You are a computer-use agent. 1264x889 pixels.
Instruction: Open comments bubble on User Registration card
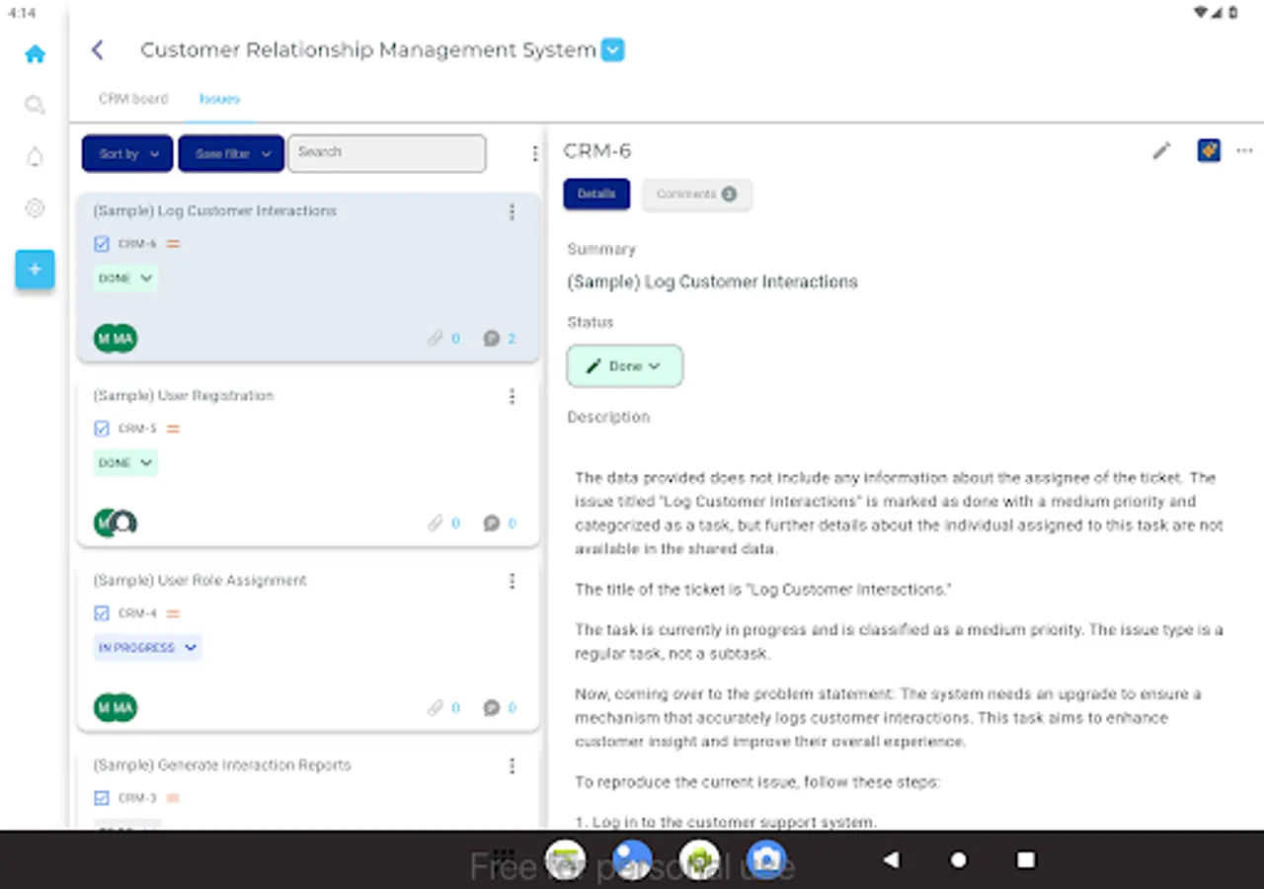click(491, 523)
